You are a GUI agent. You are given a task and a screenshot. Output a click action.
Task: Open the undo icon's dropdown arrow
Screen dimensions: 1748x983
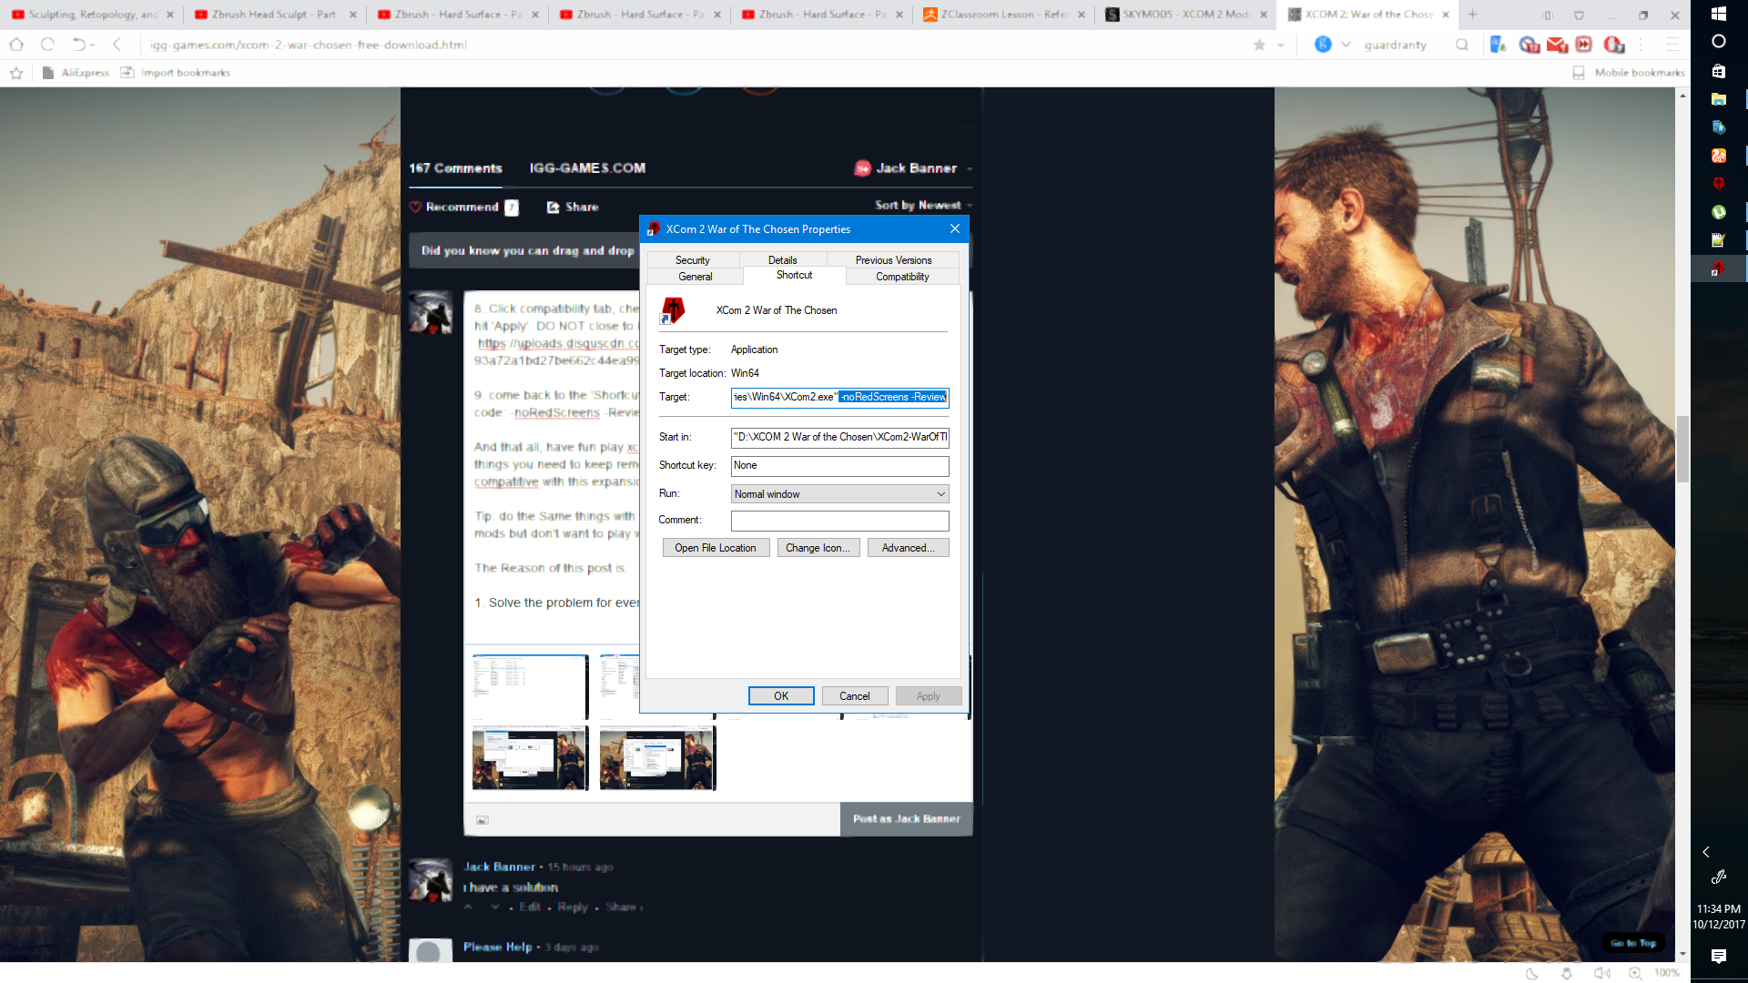click(x=93, y=45)
